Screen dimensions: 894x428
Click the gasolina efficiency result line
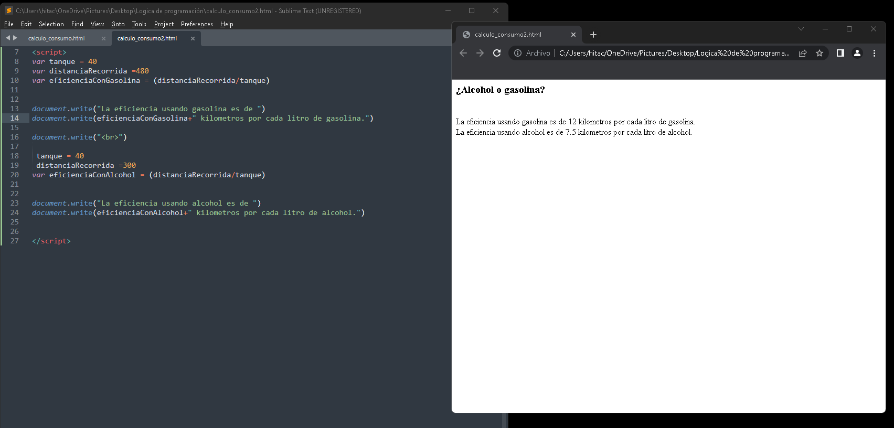click(x=575, y=122)
